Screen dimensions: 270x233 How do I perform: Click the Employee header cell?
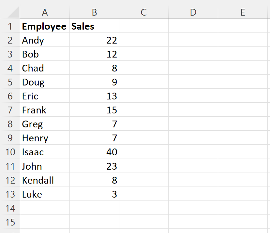[45, 26]
